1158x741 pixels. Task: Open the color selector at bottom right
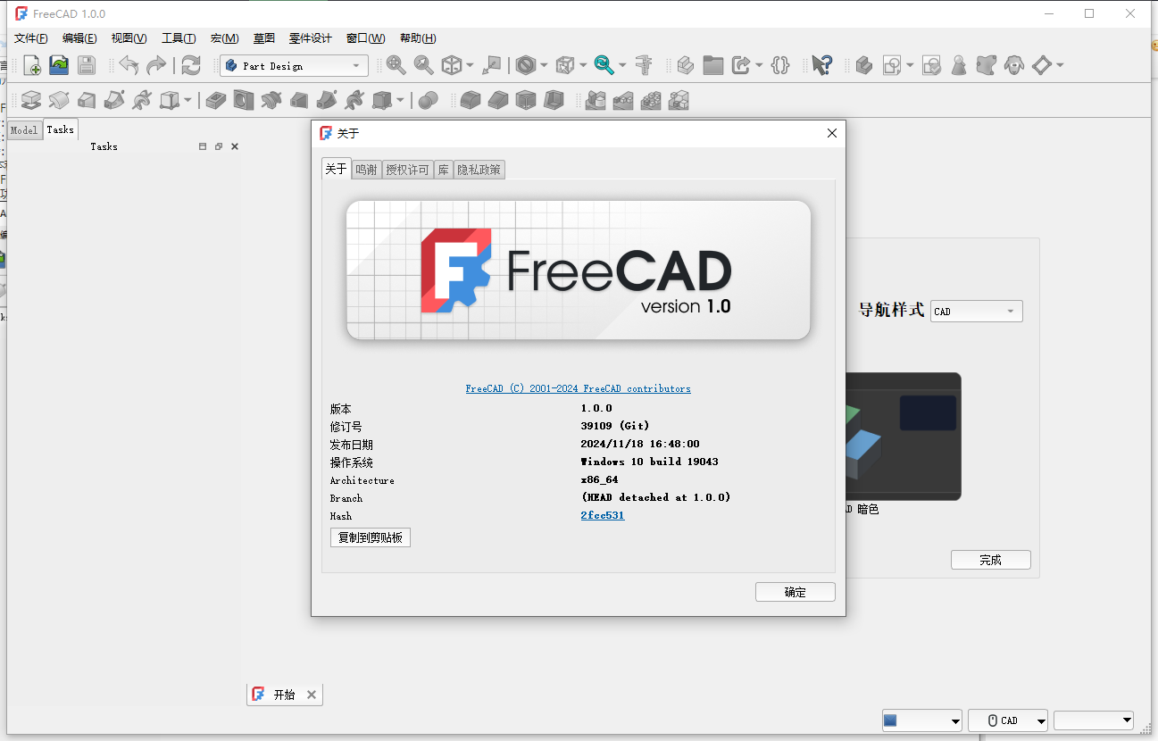coord(921,720)
